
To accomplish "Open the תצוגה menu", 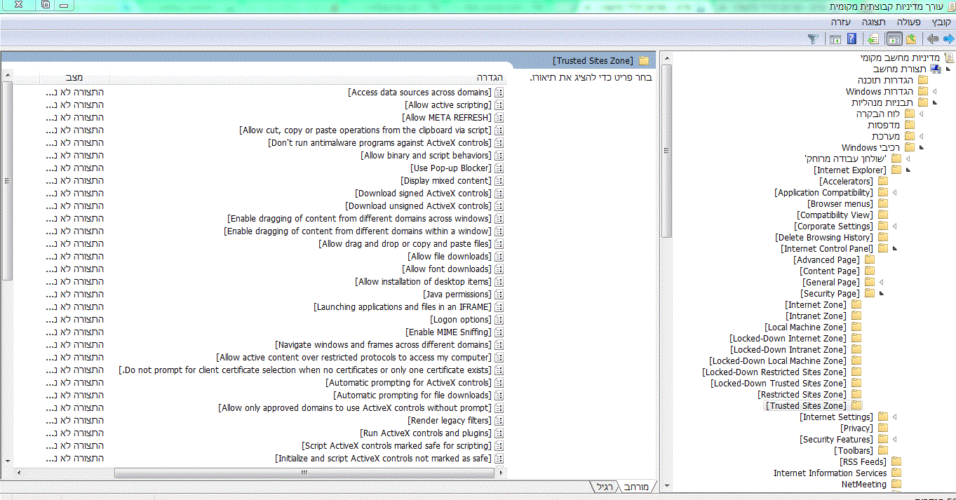I will [x=873, y=22].
